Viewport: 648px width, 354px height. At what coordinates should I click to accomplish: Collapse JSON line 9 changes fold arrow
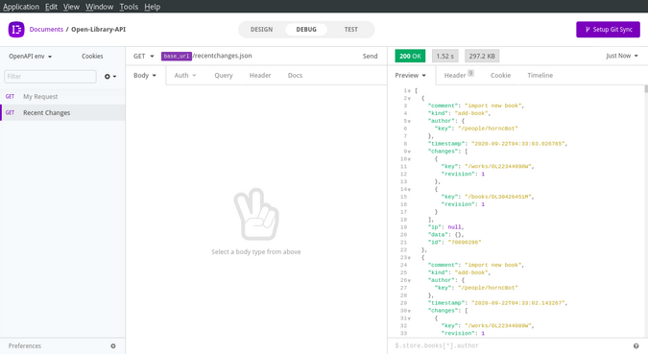click(409, 152)
